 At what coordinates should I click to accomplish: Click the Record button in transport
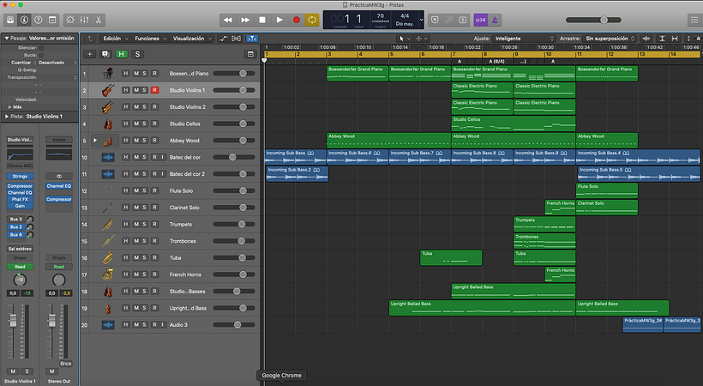pyautogui.click(x=297, y=19)
